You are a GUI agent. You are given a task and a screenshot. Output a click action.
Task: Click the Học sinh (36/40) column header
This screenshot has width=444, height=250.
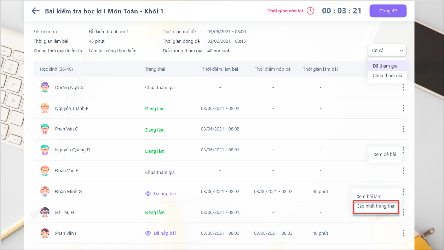[x=56, y=69]
